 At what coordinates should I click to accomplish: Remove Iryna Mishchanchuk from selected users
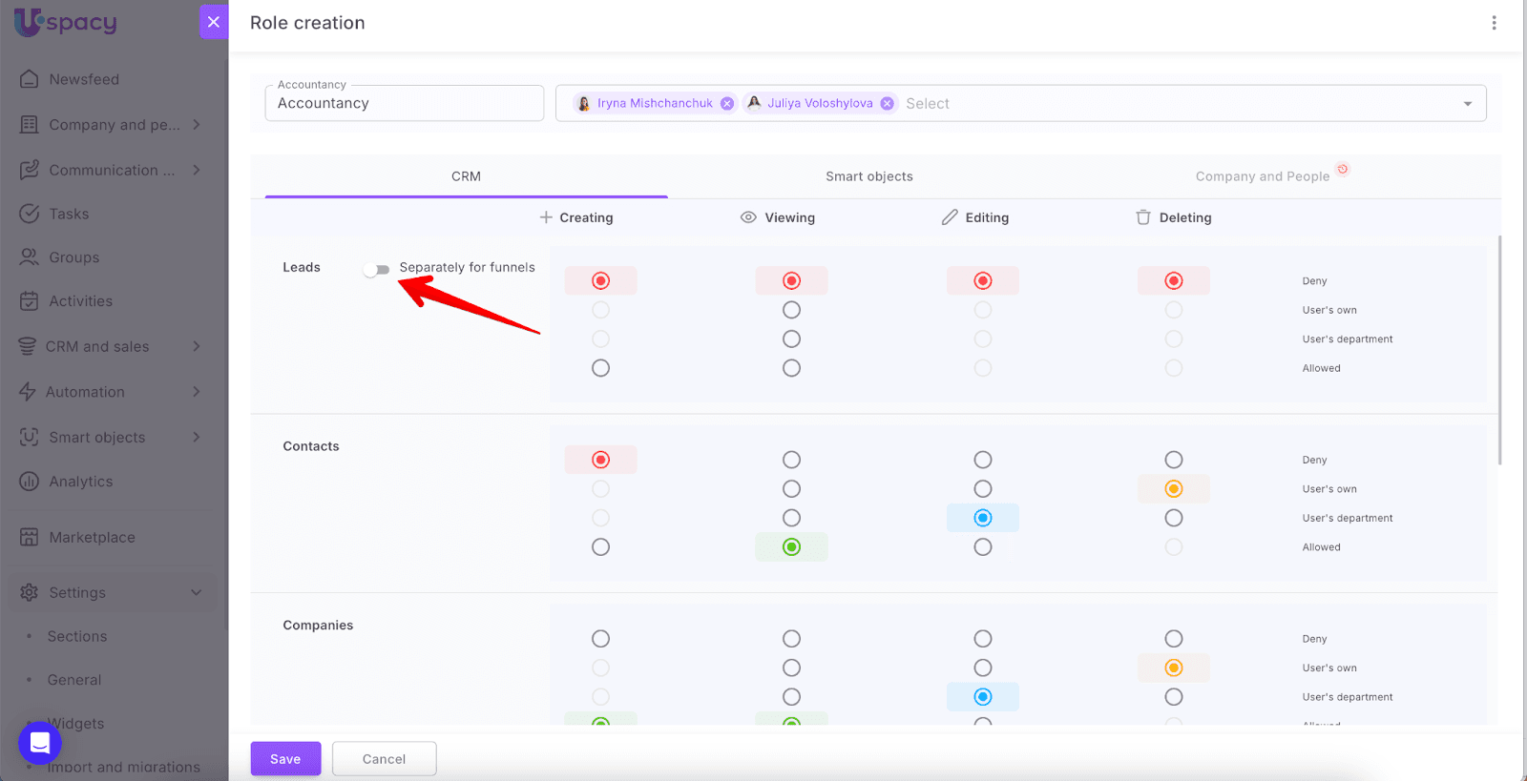[727, 104]
